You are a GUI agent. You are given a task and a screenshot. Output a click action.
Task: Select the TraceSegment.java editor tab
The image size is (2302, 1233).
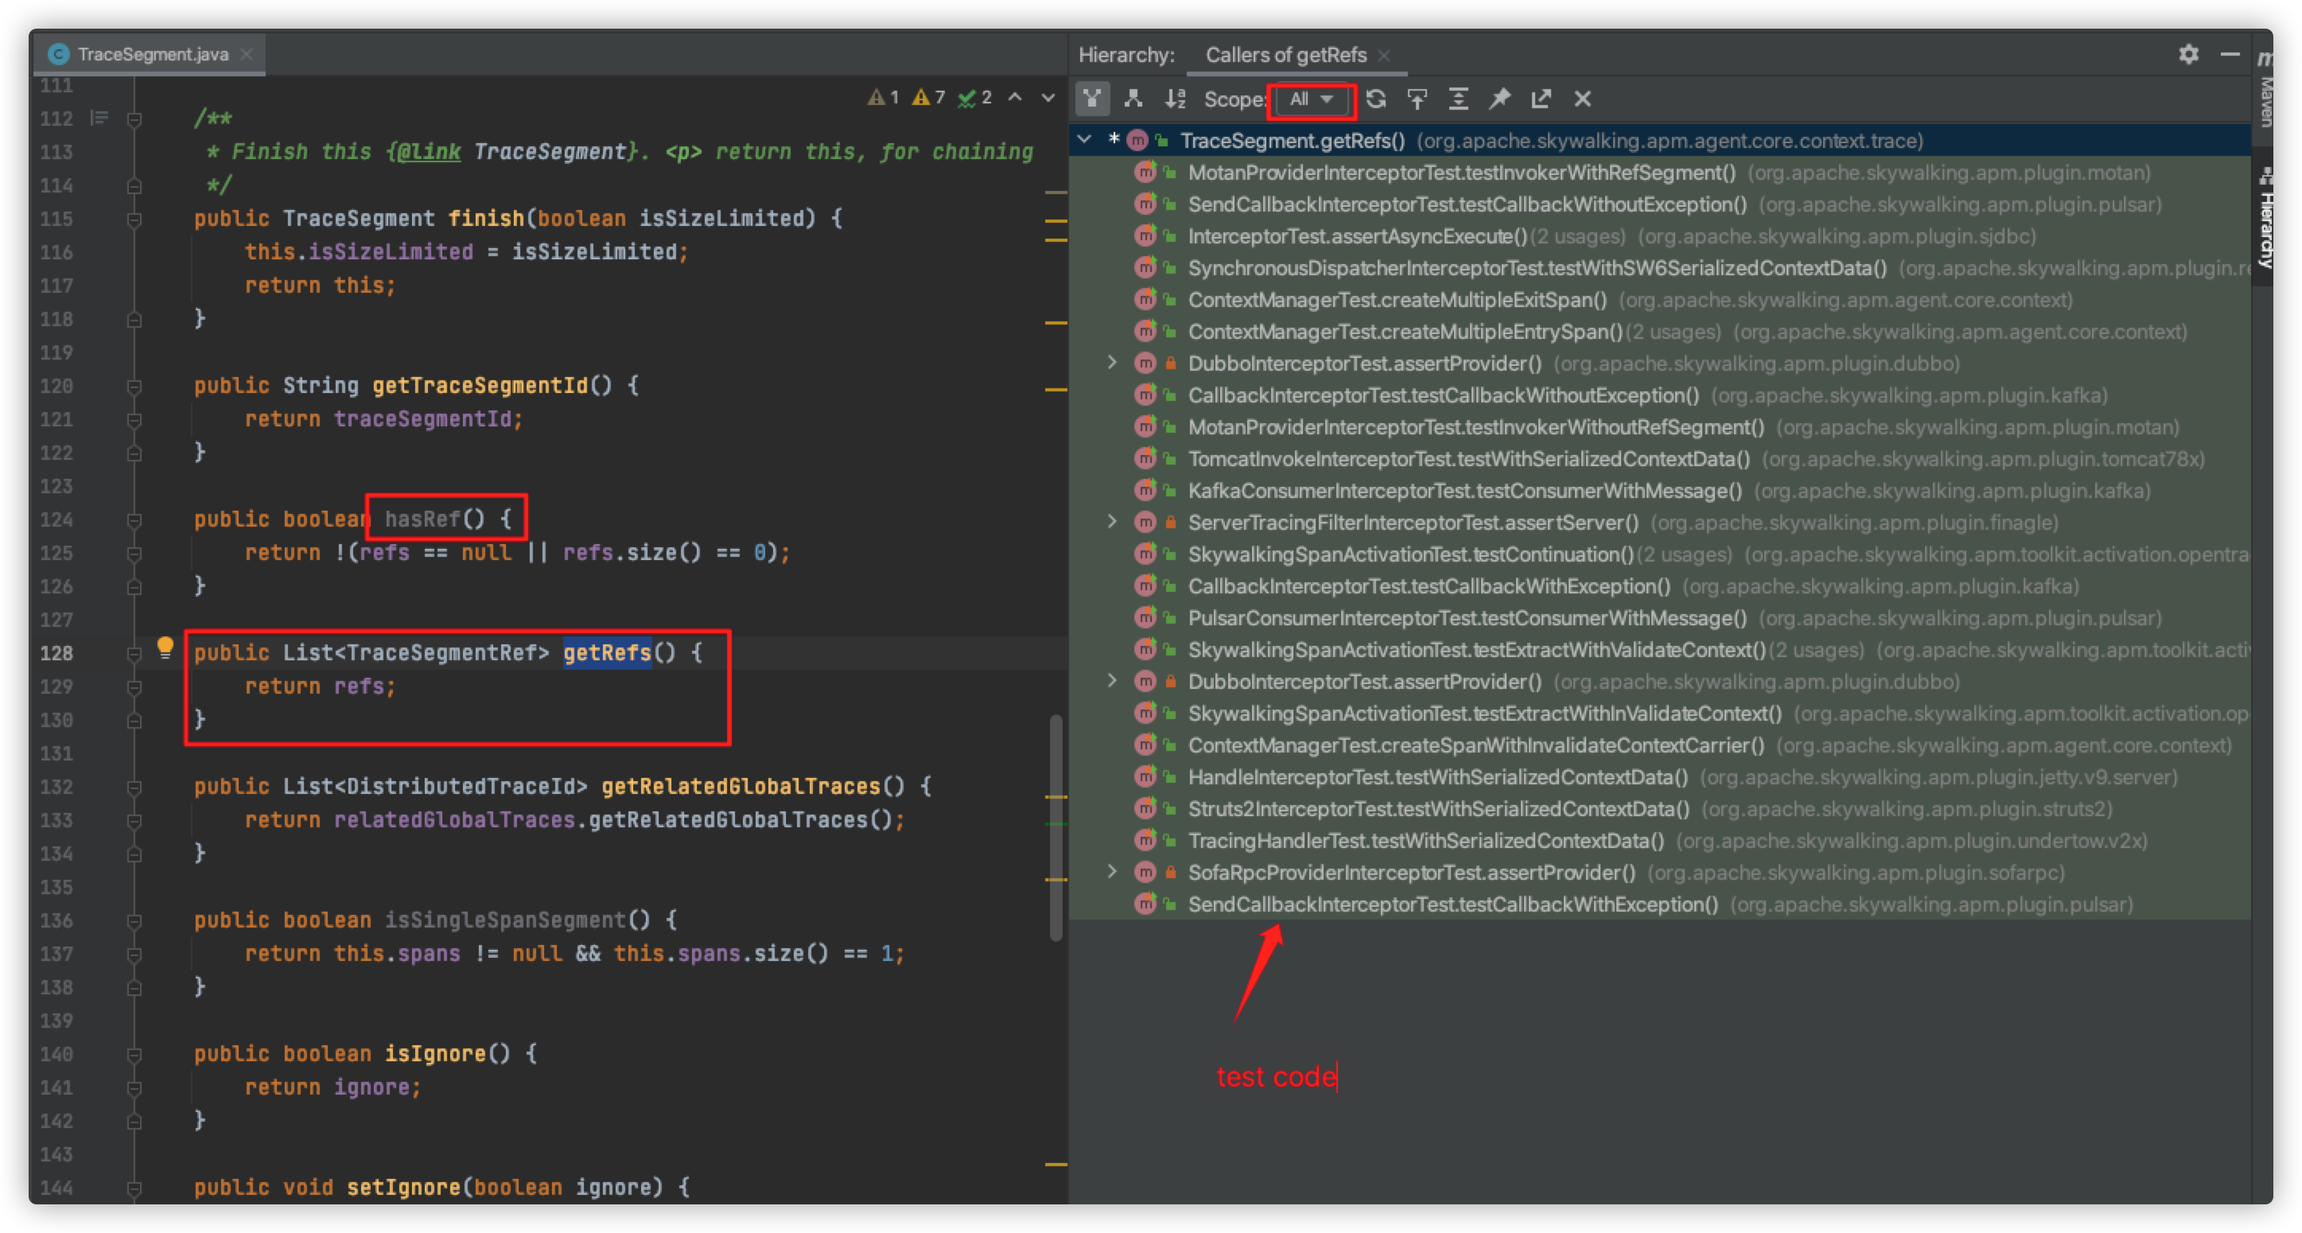coord(152,55)
